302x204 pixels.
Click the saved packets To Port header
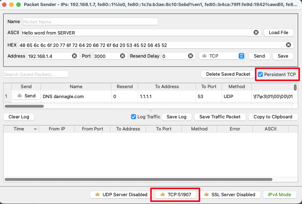coord(209,86)
